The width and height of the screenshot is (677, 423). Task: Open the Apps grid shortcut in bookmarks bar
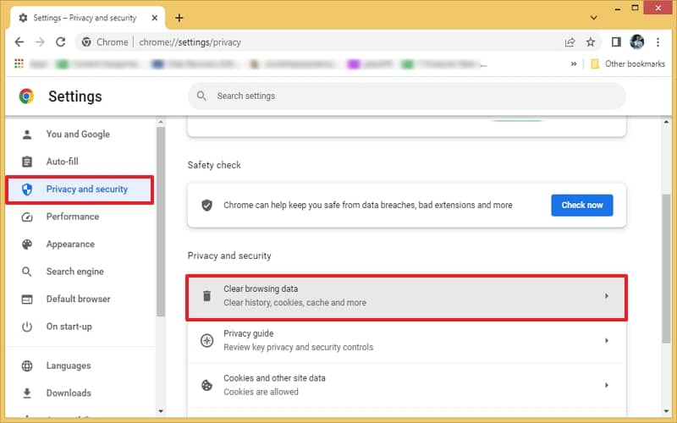(x=19, y=64)
